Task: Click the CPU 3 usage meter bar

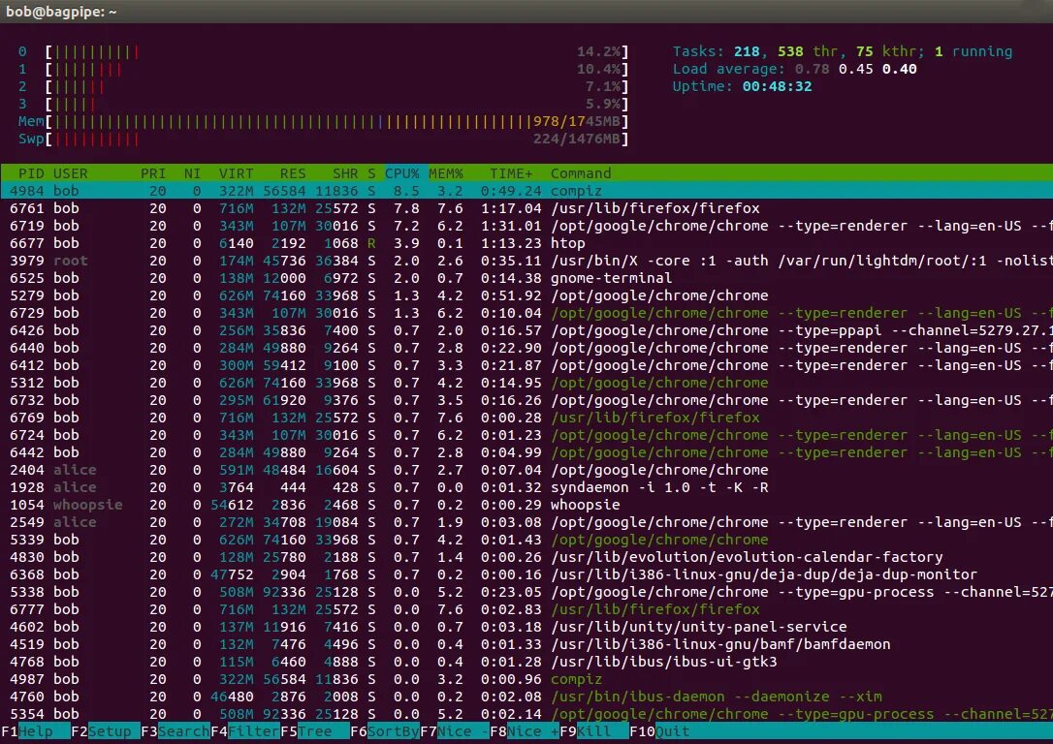Action: 337,104
